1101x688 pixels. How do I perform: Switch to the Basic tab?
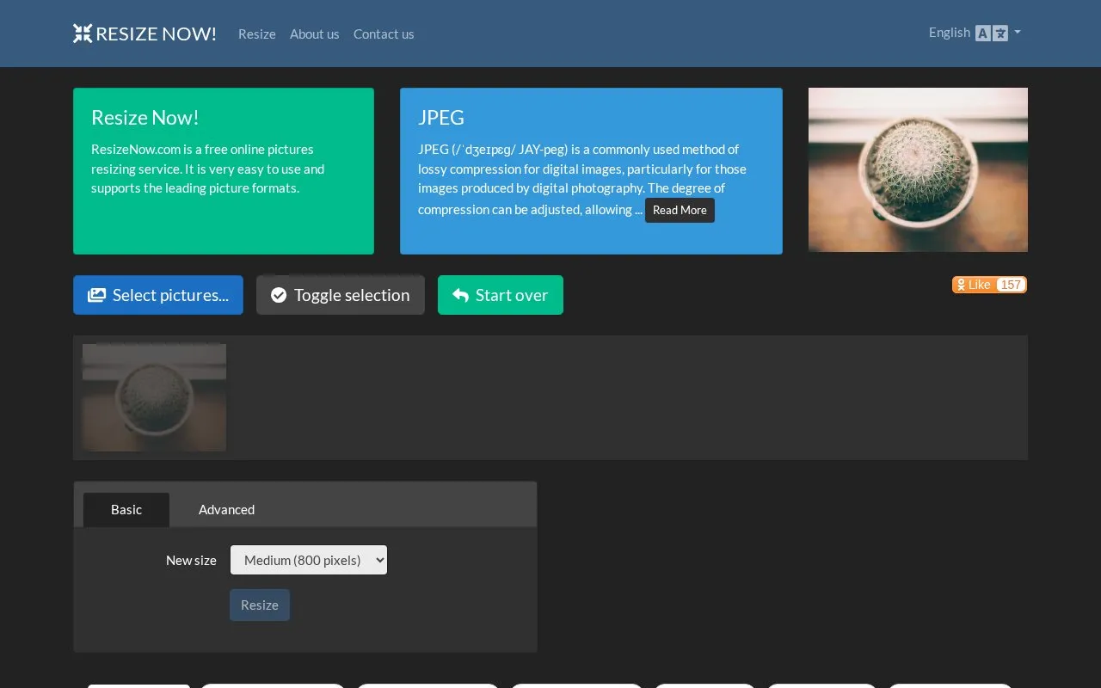click(x=126, y=510)
